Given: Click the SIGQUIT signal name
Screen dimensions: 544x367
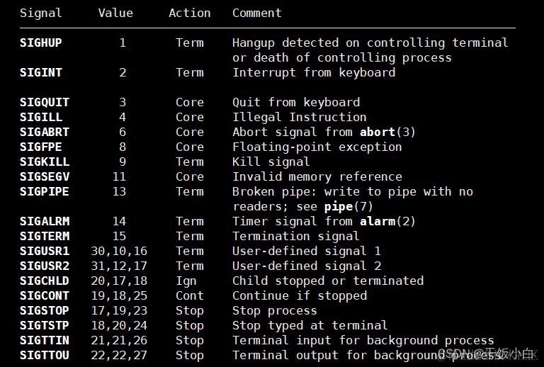Looking at the screenshot, I should [45, 102].
